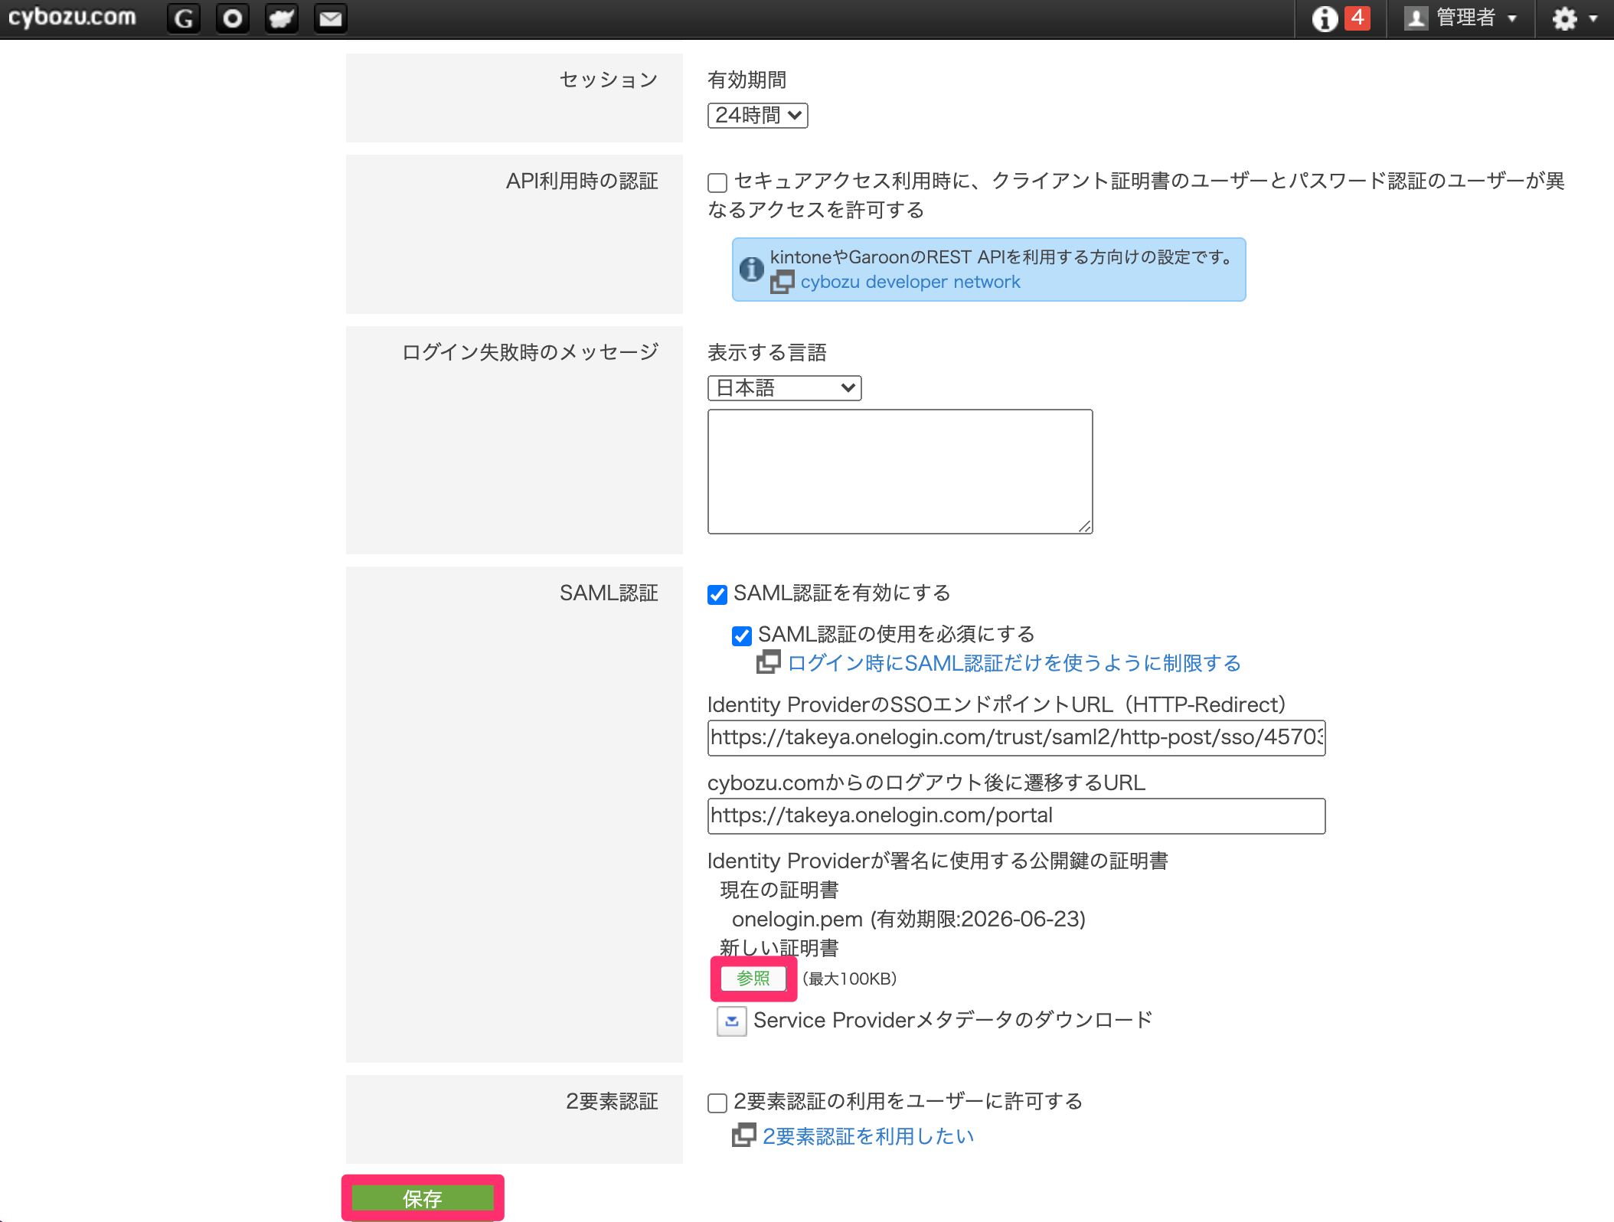Click the notification count badge 4

(x=1357, y=17)
